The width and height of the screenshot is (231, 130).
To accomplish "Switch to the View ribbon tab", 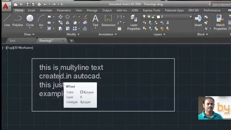I will (79, 10).
